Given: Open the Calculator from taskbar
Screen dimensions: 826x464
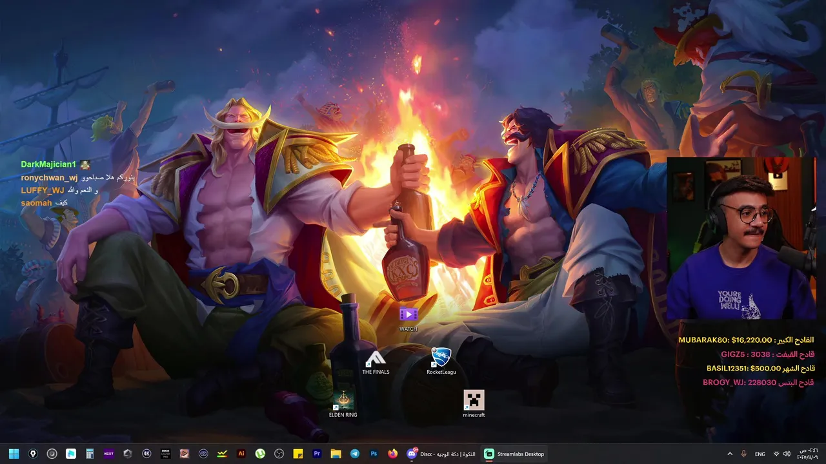Looking at the screenshot, I should [x=90, y=454].
